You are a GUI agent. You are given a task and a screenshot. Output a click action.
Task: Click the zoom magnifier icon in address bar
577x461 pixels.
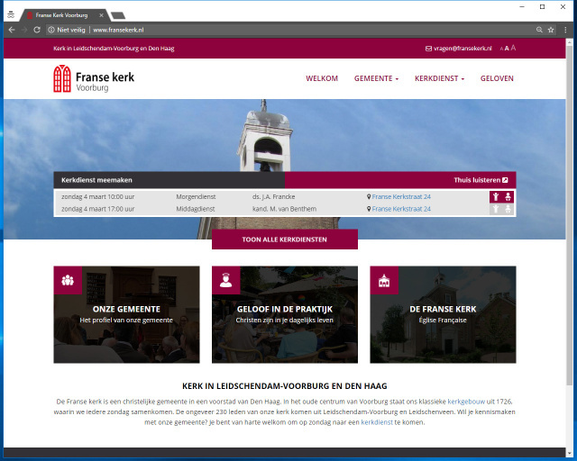pos(538,30)
